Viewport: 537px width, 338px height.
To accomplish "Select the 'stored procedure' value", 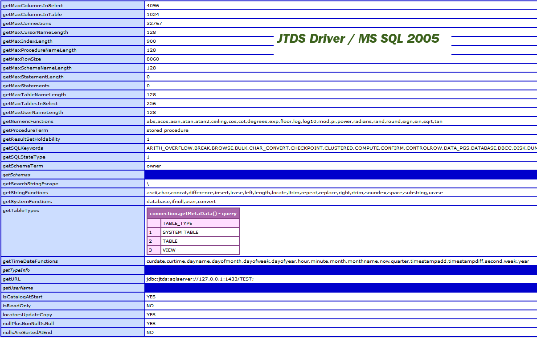I will [x=168, y=130].
